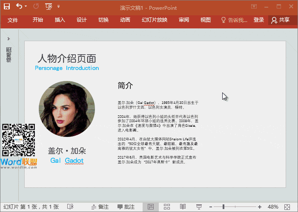Image resolution: width=298 pixels, height=212 pixels.
Task: Click the Start From Beginning slideshow icon
Action: 49,6
